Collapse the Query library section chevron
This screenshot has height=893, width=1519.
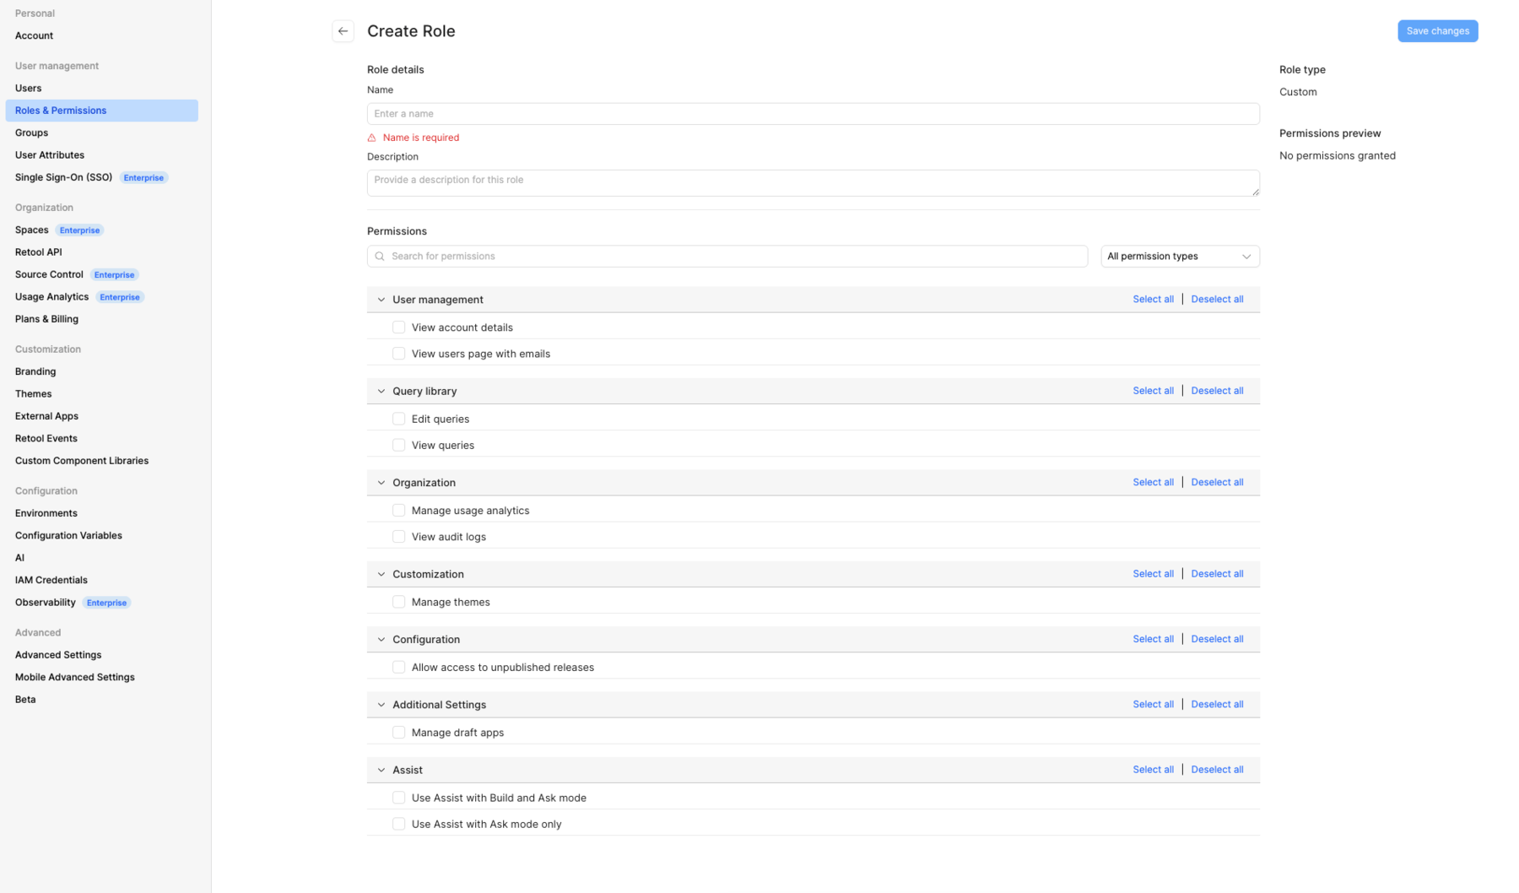coord(381,391)
